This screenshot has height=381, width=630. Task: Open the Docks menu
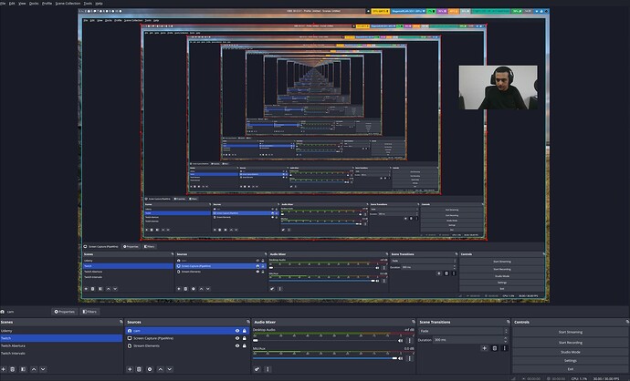point(33,3)
